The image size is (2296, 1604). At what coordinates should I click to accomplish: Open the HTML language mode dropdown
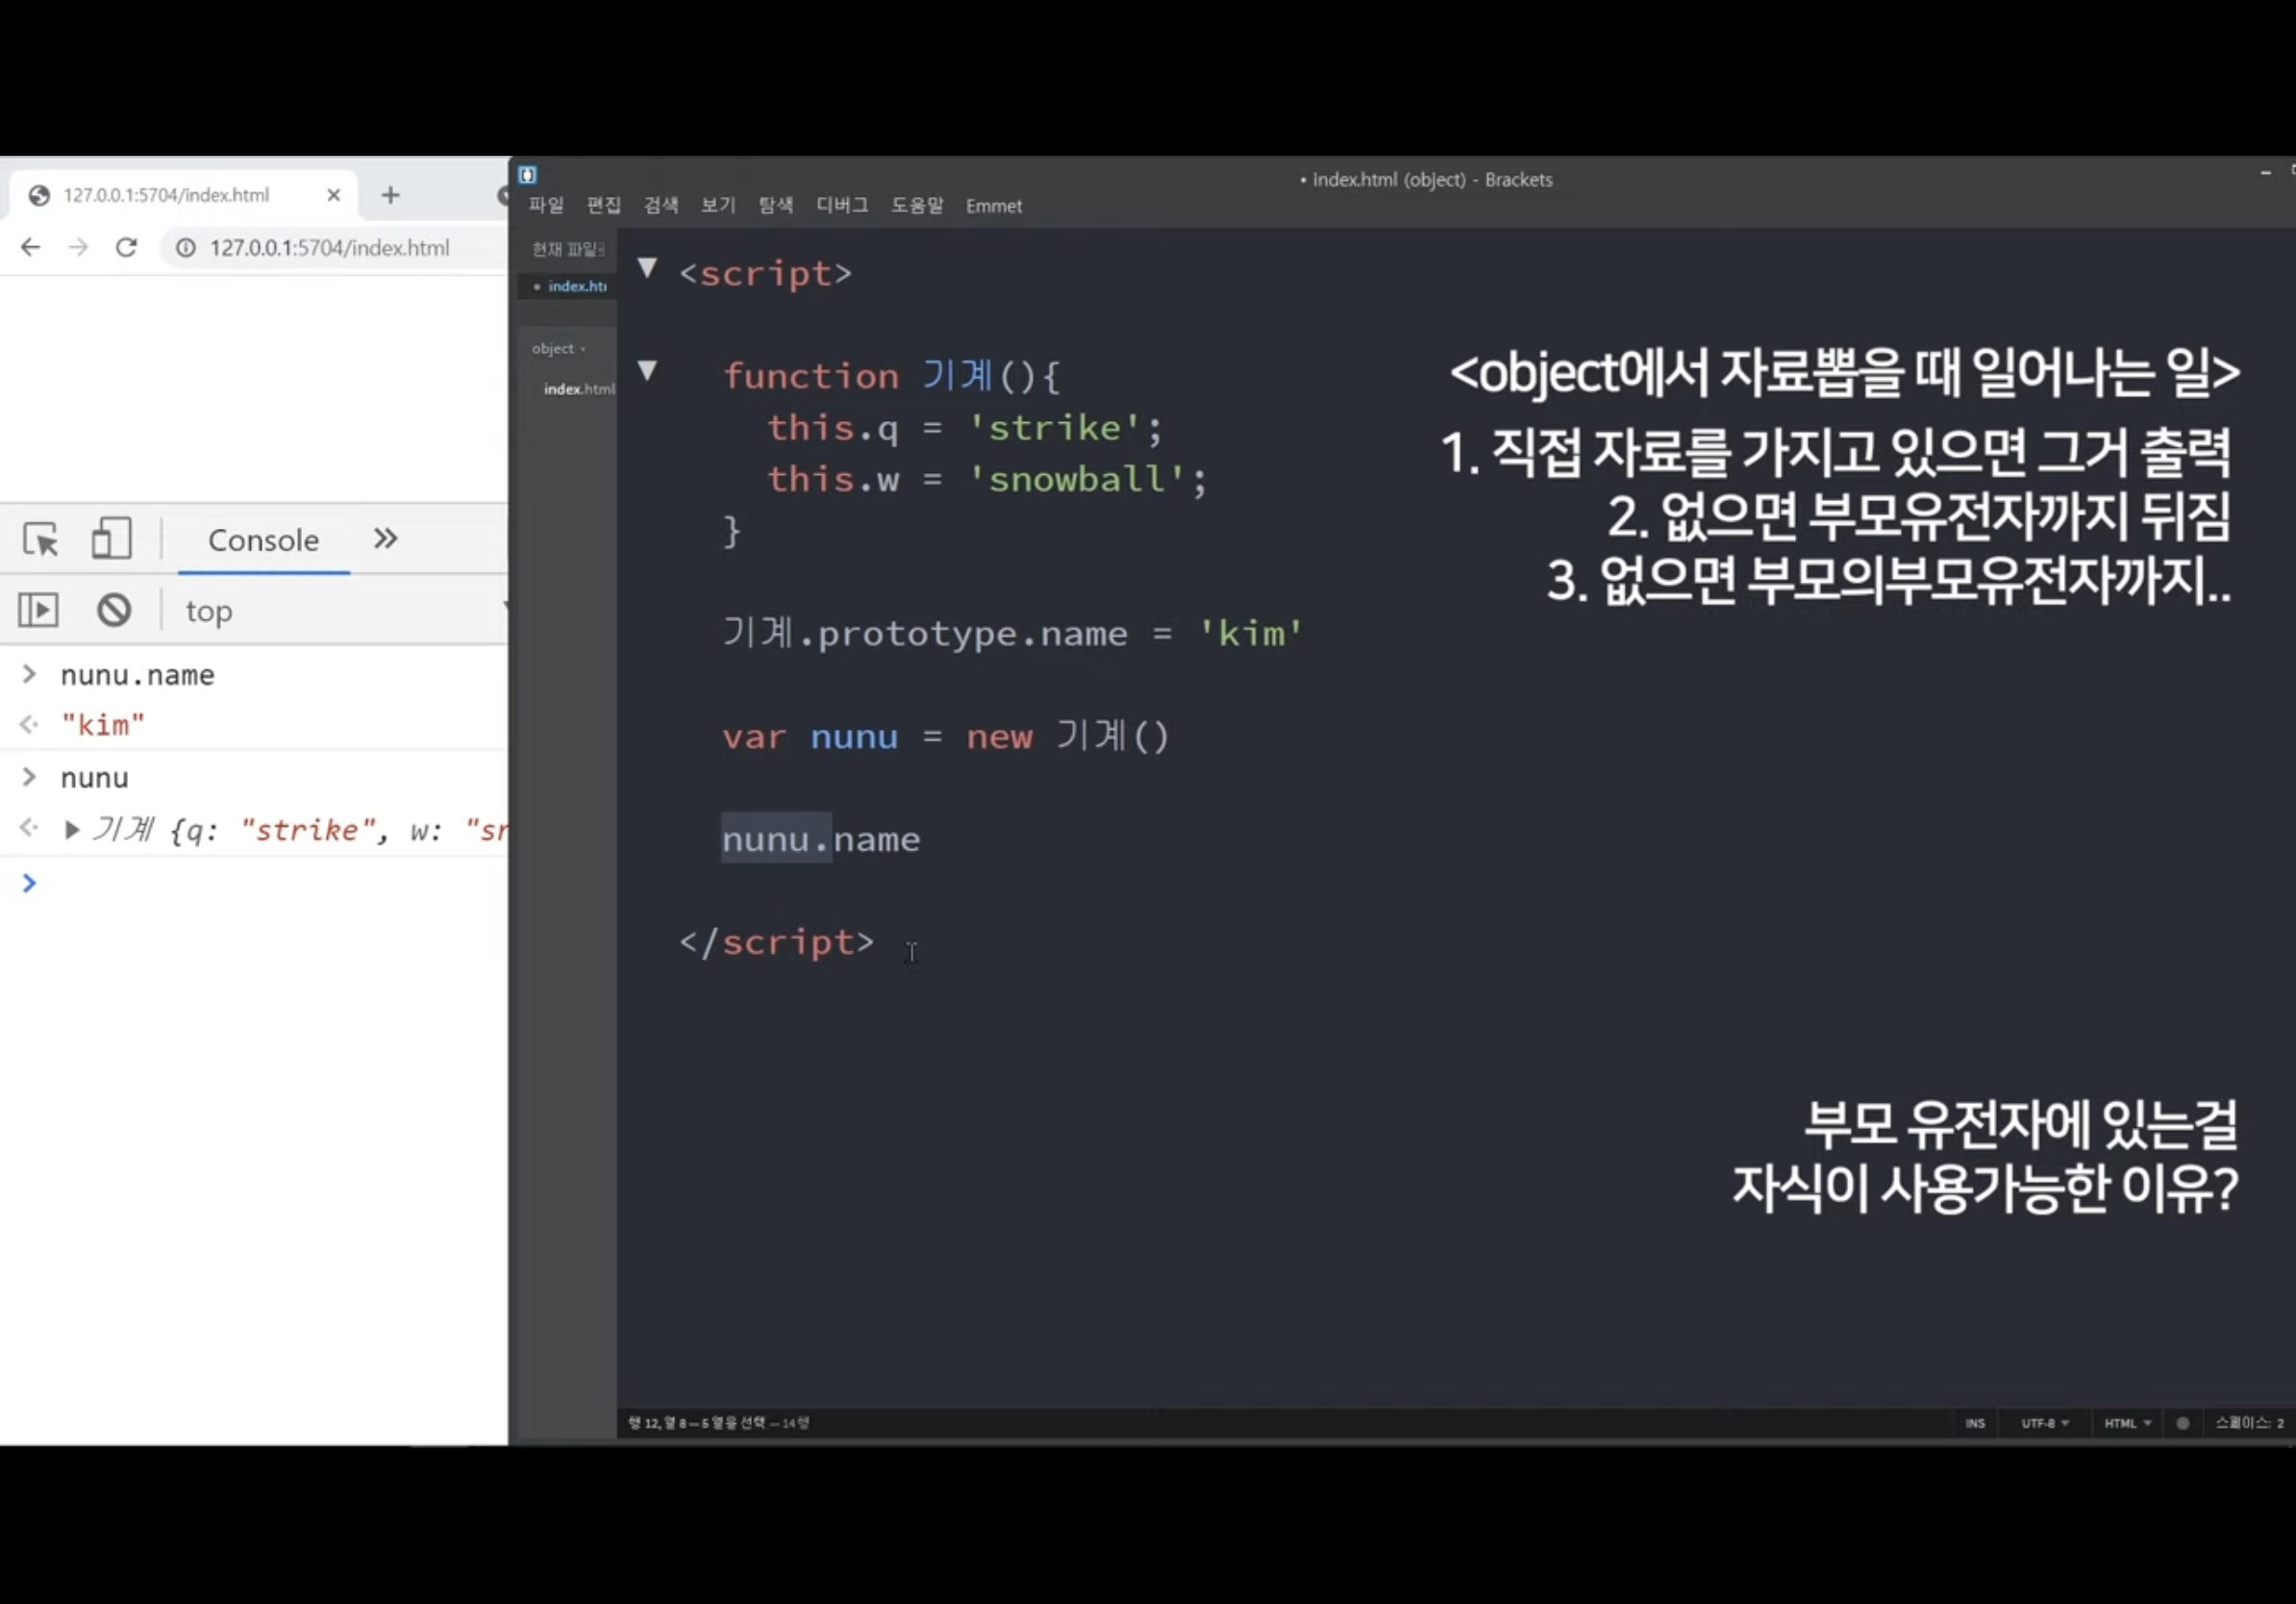tap(2127, 1423)
